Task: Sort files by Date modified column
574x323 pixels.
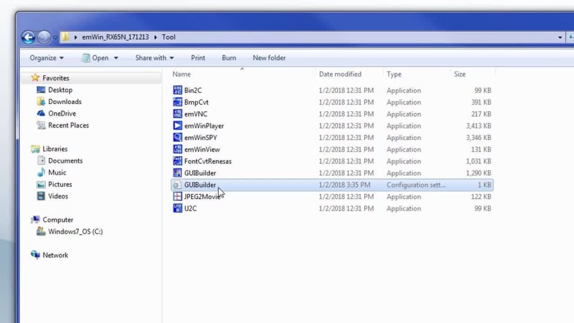Action: (340, 74)
